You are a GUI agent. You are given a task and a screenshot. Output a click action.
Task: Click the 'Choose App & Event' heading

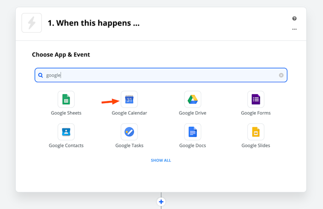click(61, 54)
